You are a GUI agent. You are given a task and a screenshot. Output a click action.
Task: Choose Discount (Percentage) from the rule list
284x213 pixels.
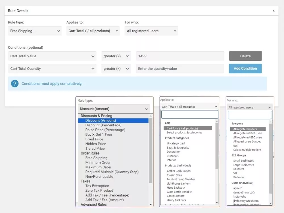click(x=103, y=125)
